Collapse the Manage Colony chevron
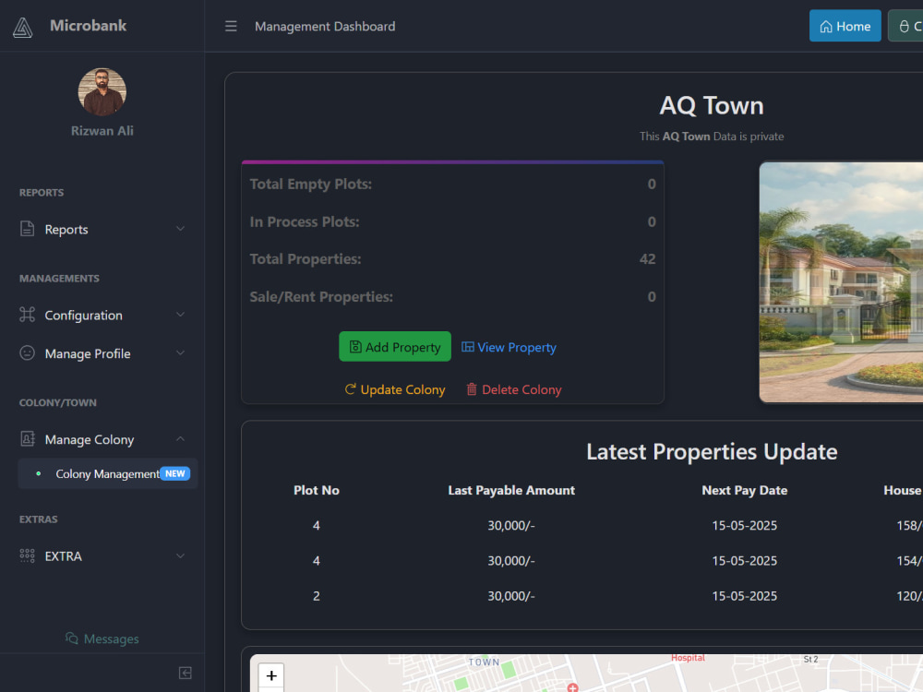Viewport: 923px width, 692px height. [180, 439]
